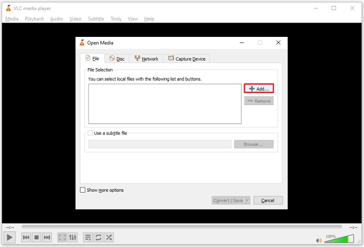
Task: Switch to the Capture Device tab
Action: pos(187,58)
